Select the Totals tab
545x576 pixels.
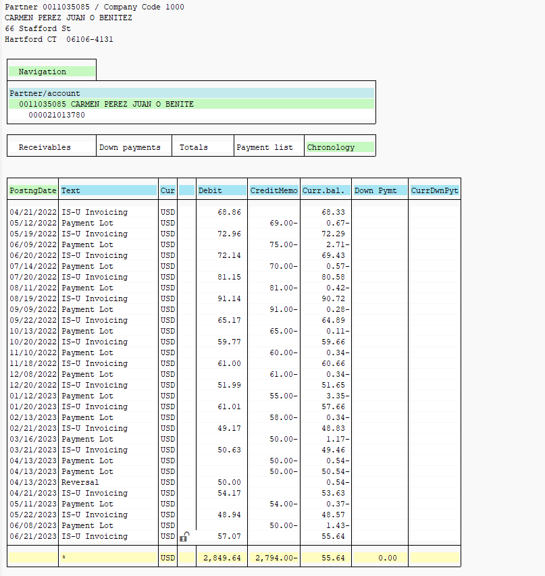coord(194,147)
